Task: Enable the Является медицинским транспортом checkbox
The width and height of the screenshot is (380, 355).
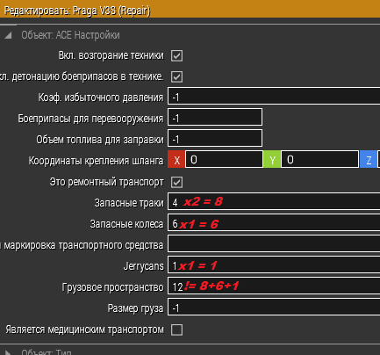Action: pos(176,330)
